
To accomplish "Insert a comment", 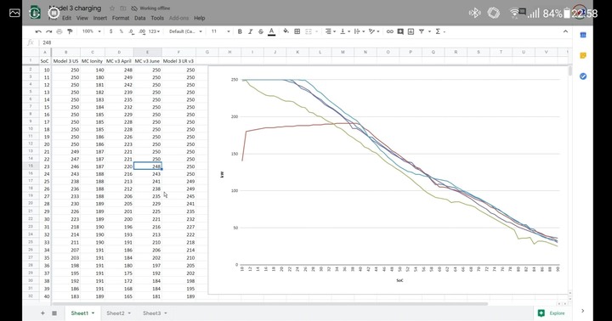I will click(x=400, y=31).
